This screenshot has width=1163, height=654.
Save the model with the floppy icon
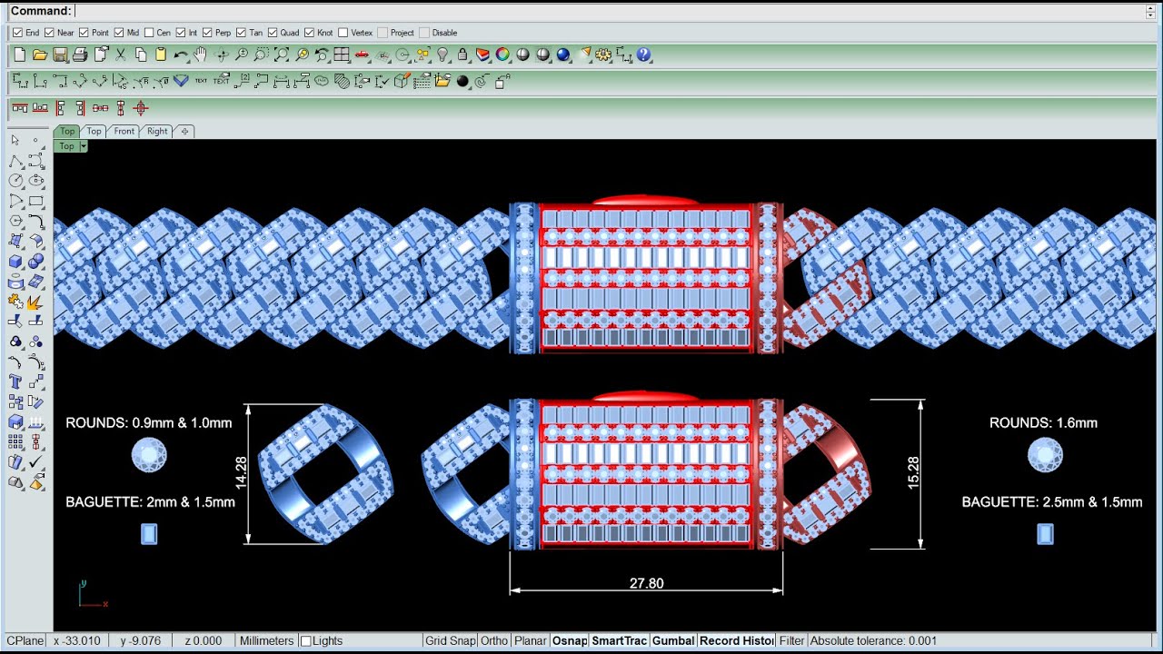coord(60,54)
